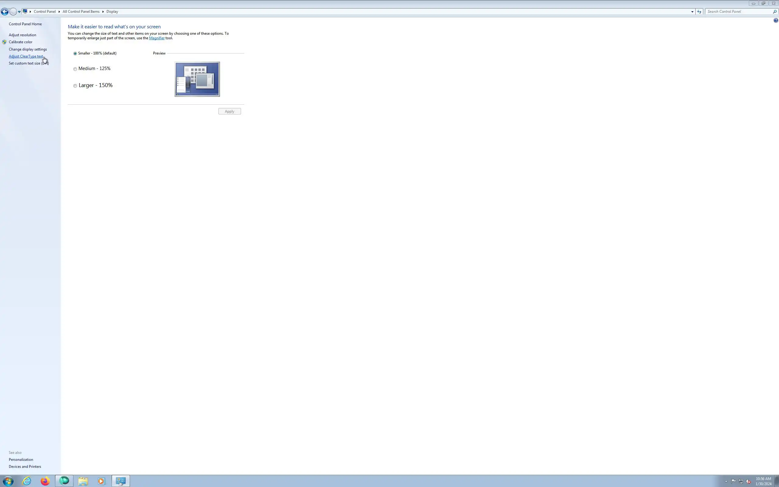Go to All Control Panel Items breadcrumb
This screenshot has height=487, width=779.
(81, 12)
